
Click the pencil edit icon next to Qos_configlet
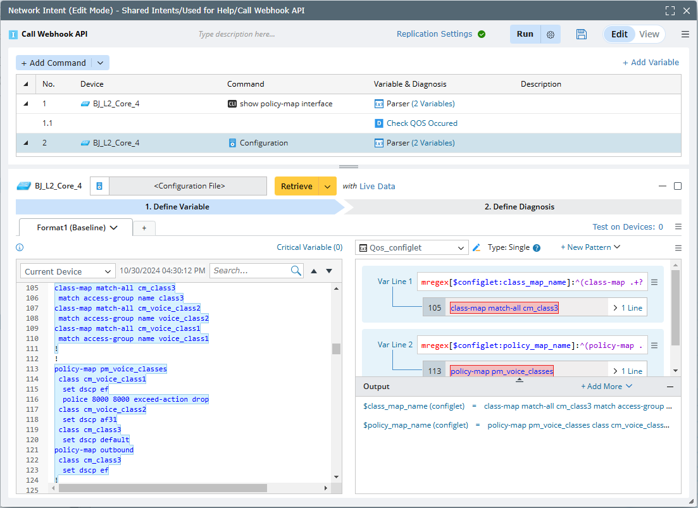[x=477, y=247]
